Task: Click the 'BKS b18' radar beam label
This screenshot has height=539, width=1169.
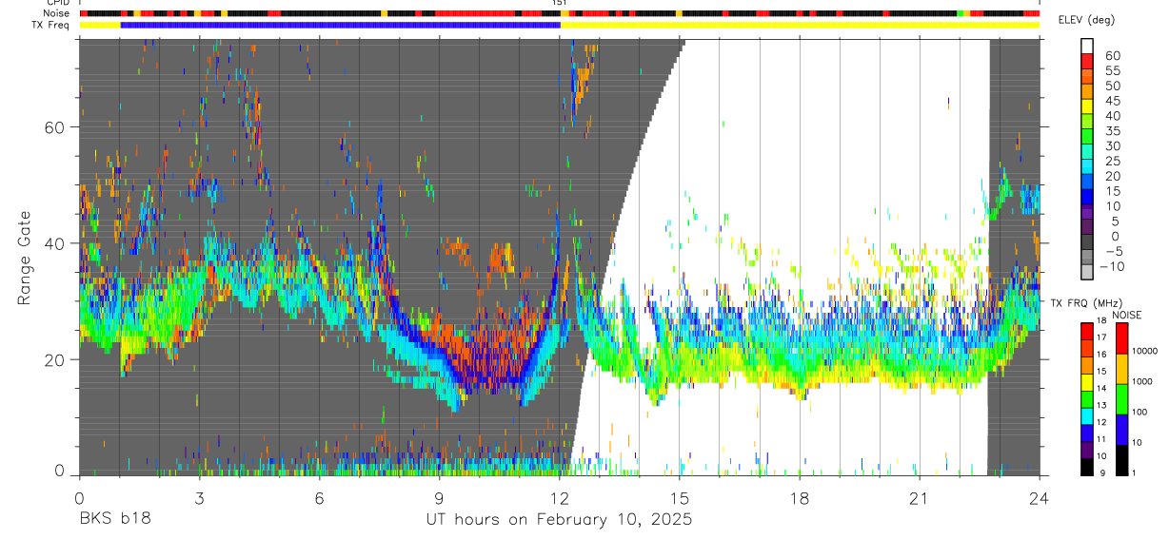Action: tap(114, 520)
